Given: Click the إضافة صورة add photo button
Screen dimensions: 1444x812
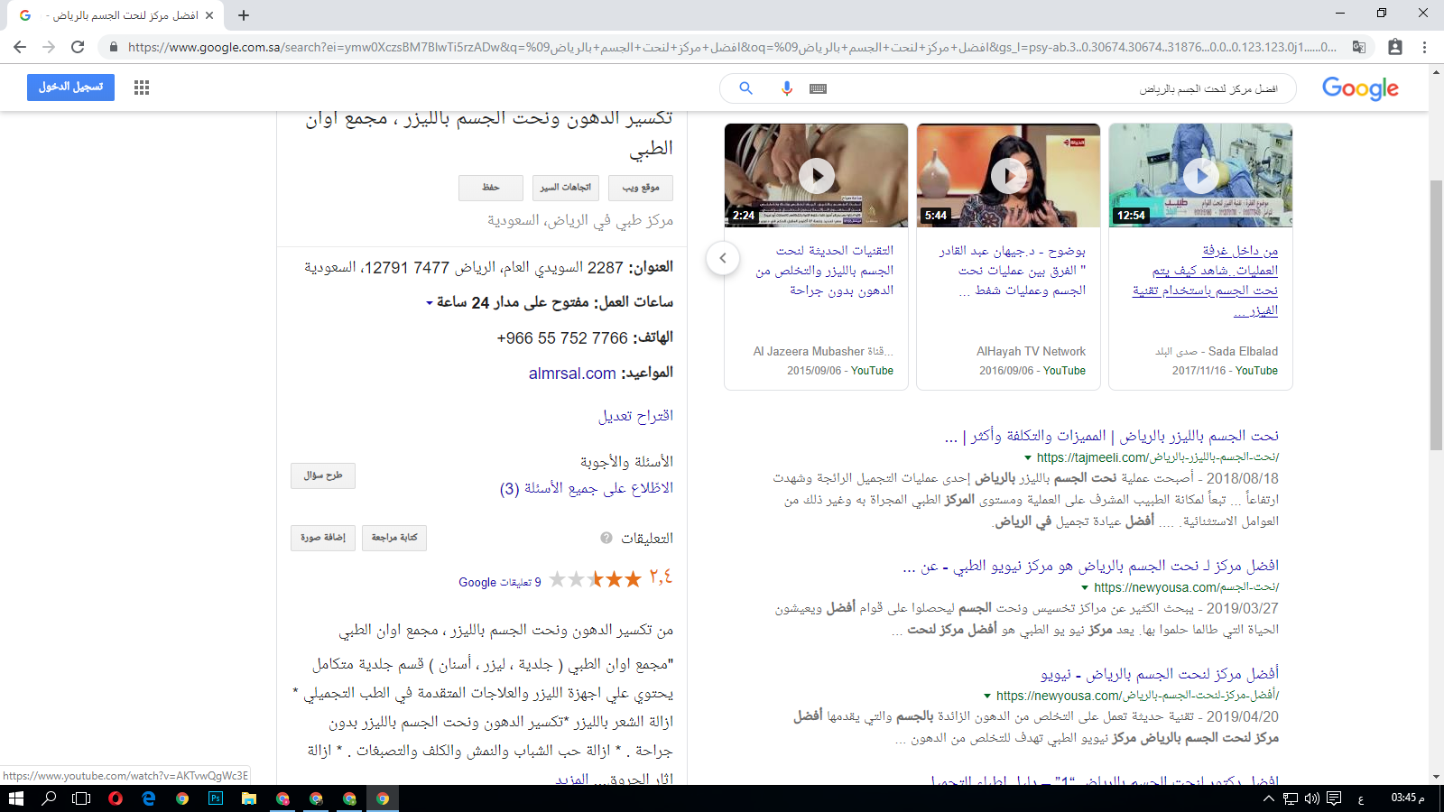Looking at the screenshot, I should tap(323, 538).
